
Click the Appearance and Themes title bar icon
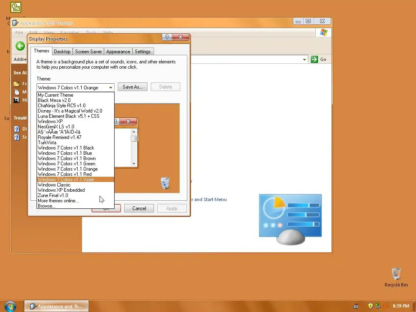click(x=15, y=23)
